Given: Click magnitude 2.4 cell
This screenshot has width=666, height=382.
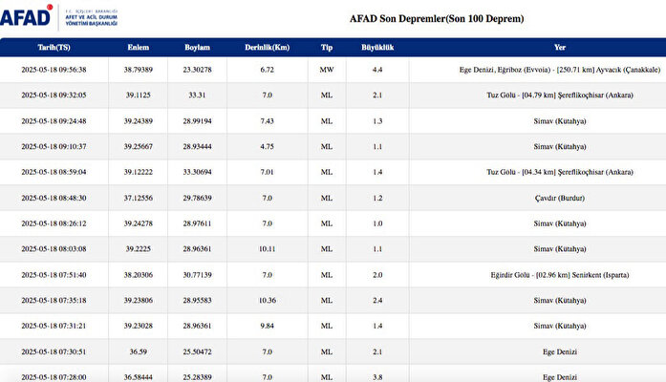Looking at the screenshot, I should [377, 300].
